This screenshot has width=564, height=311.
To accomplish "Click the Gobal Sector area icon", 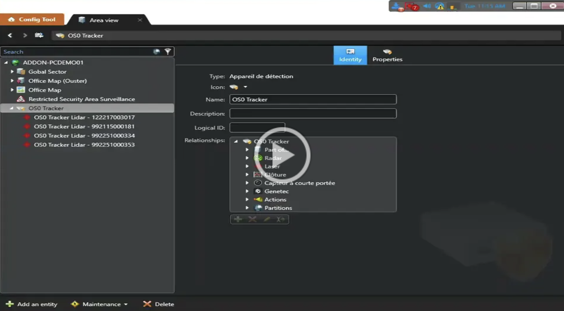I will 21,72.
